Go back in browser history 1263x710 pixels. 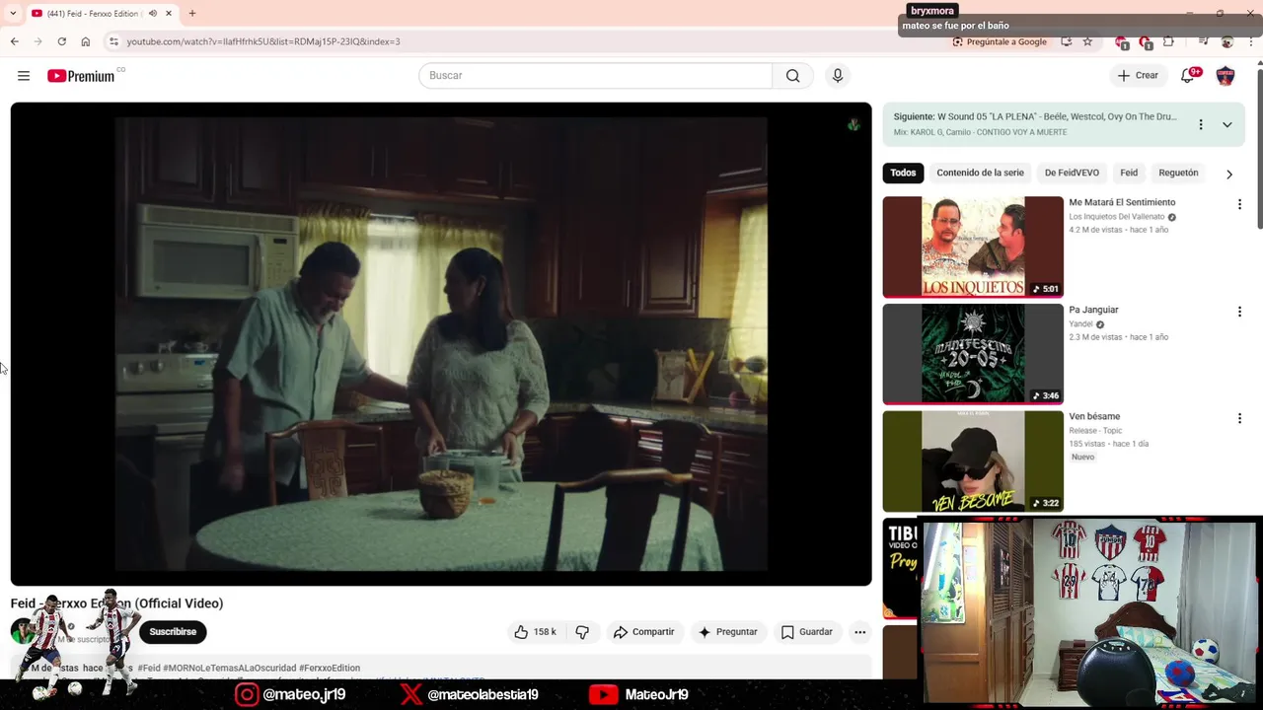[14, 41]
